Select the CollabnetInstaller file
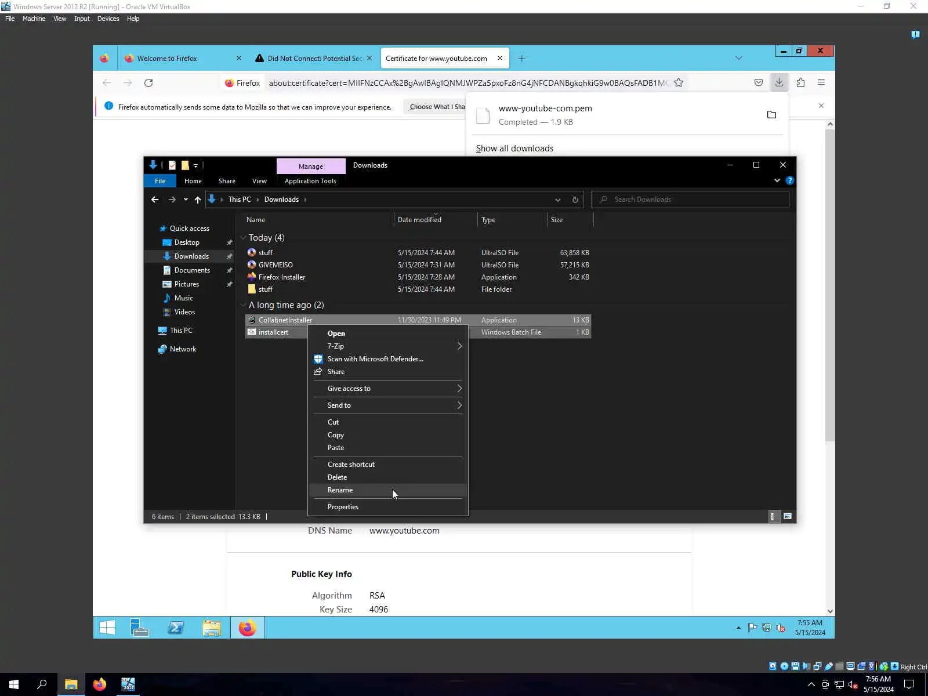 click(418, 320)
